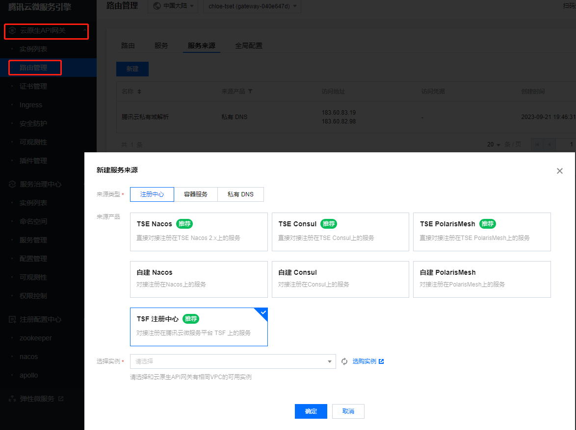Open 服务管理 in the sidebar
Screen dimensions: 576x430
pos(33,240)
